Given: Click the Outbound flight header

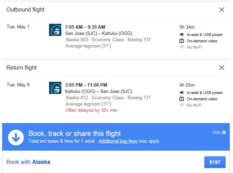Looking at the screenshot, I should click(26, 9).
